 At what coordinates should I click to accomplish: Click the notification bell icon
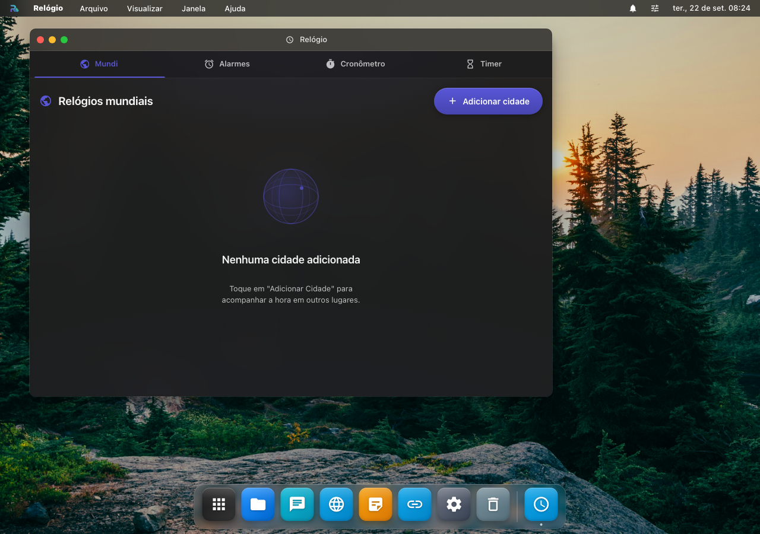[x=633, y=8]
